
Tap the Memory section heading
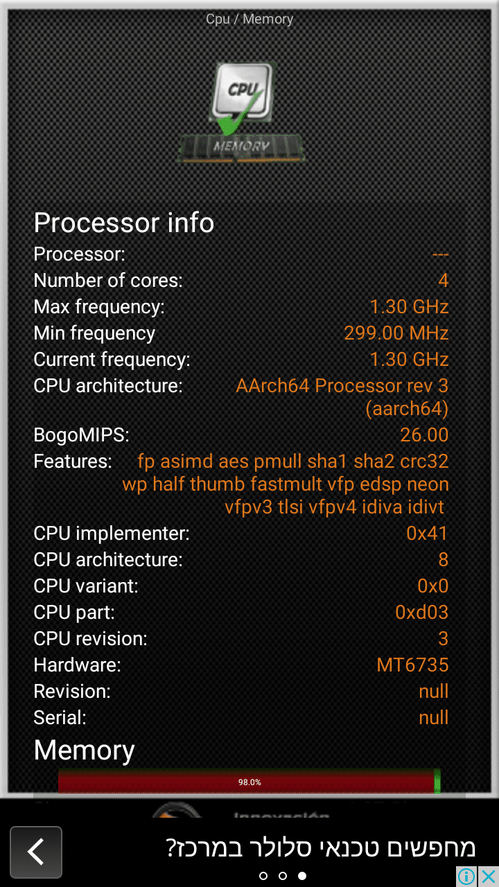(85, 750)
